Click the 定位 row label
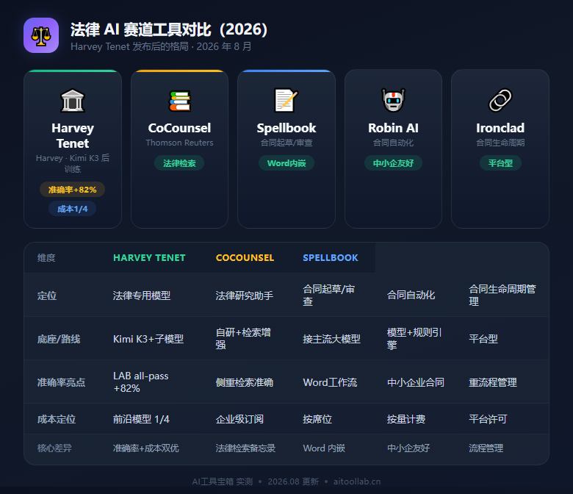 [x=47, y=296]
